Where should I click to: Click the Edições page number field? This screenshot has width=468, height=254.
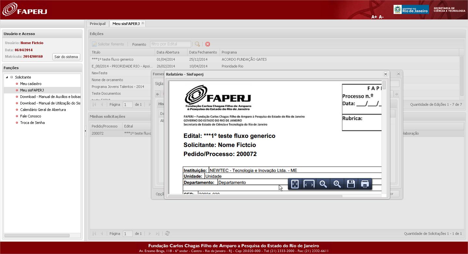pyautogui.click(x=128, y=104)
